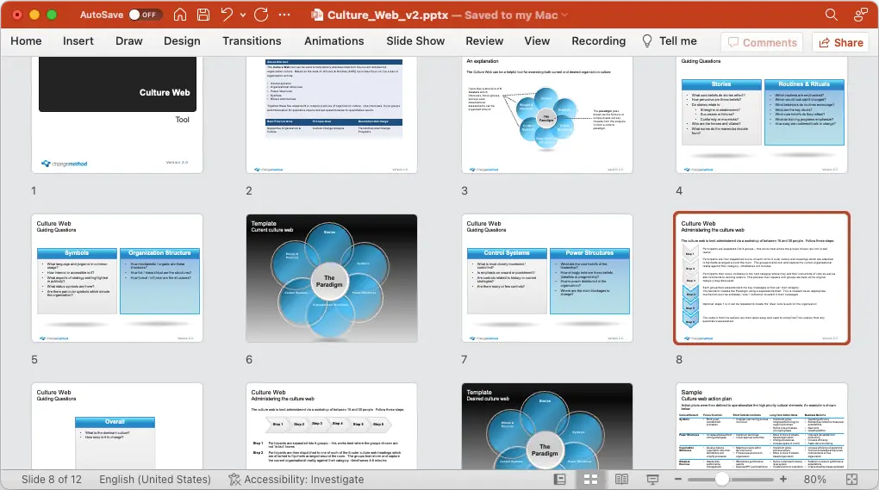Click the collaboration share-people icon
The image size is (879, 490).
(x=861, y=15)
